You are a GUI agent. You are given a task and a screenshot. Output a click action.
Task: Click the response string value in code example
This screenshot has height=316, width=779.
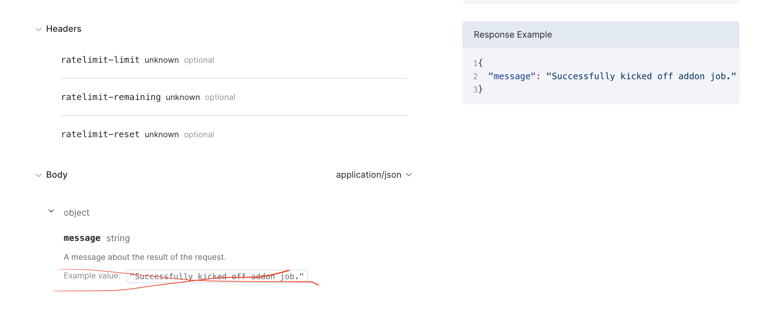click(641, 76)
